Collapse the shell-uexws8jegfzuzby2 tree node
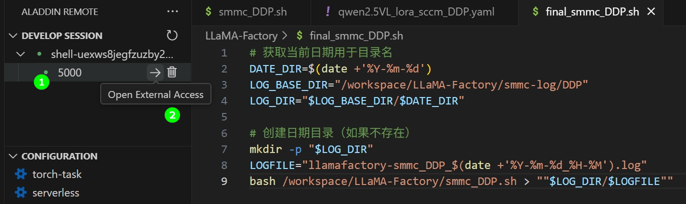 (x=20, y=54)
